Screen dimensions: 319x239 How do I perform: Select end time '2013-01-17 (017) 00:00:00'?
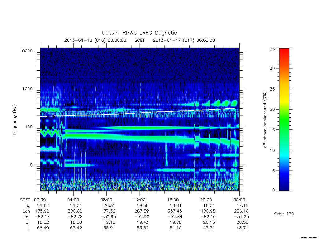tap(184, 40)
